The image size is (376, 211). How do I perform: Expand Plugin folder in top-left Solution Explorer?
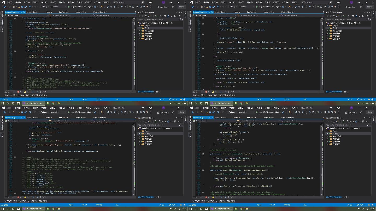(139, 26)
